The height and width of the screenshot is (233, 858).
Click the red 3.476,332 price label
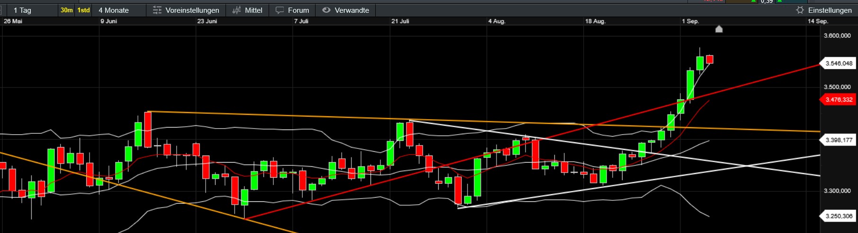pos(839,100)
